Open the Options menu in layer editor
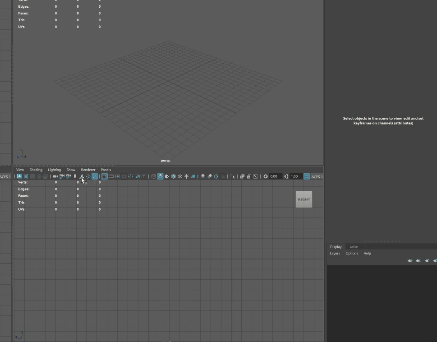 pyautogui.click(x=352, y=254)
